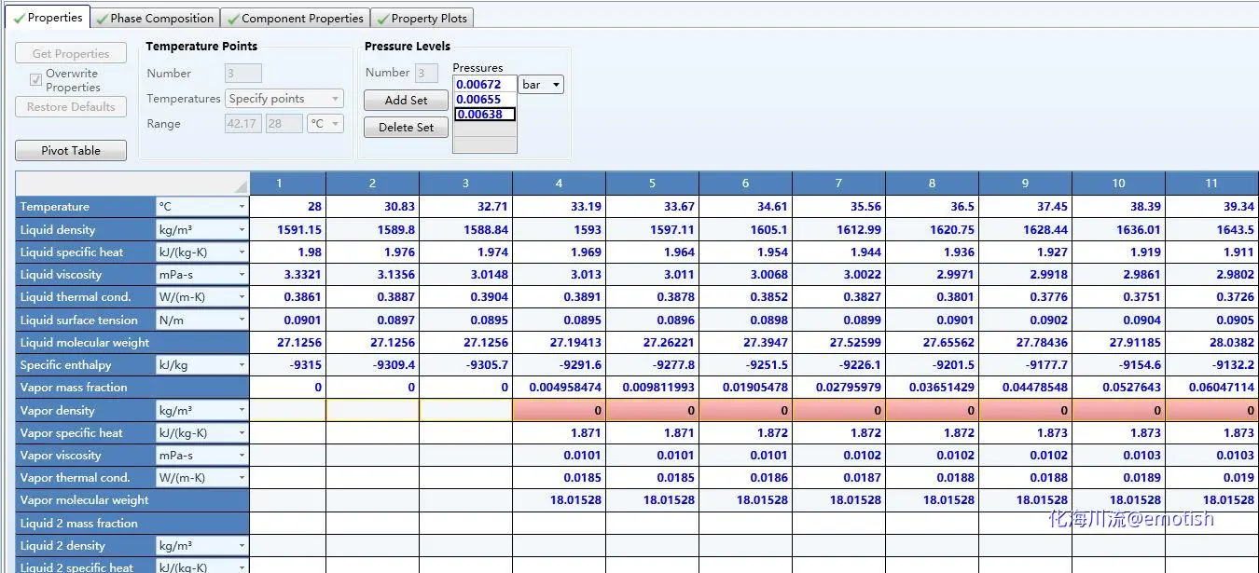
Task: Select pressure 0.00655 in Pressures list
Action: [485, 99]
